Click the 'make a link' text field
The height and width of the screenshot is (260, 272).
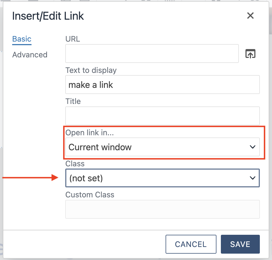(162, 85)
